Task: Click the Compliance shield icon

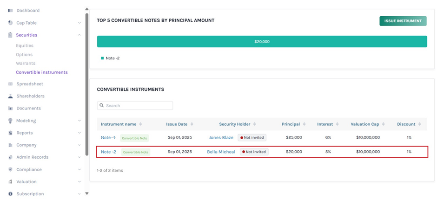Action: (x=10, y=169)
